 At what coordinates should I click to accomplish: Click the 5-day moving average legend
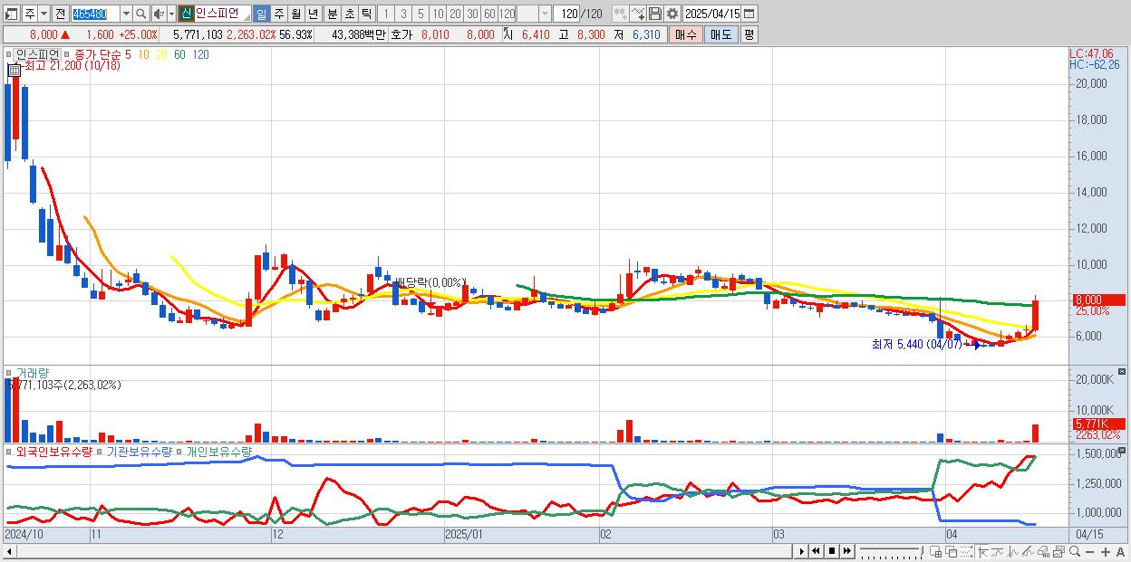tap(127, 55)
